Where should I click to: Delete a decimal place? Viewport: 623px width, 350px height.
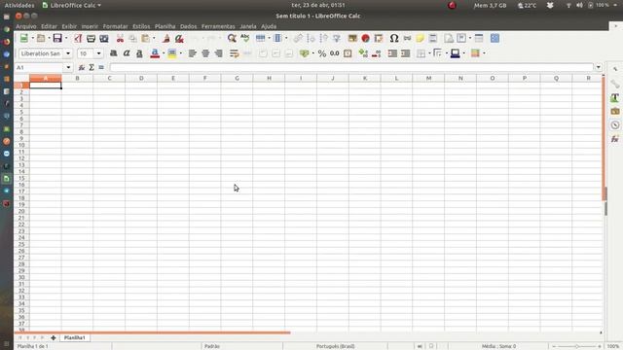(377, 53)
